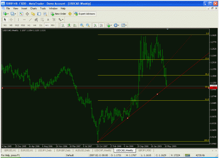The image size is (219, 158).
Task: Switch to GBPUSD,H1 chart tab
Action: [x=10, y=150]
